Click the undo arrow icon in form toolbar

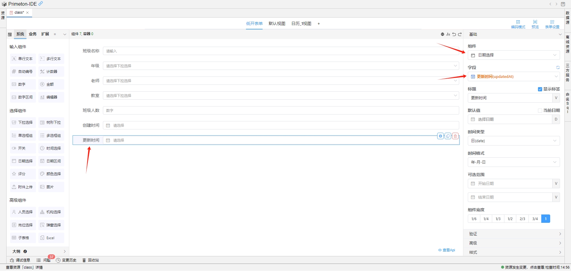[x=454, y=34]
